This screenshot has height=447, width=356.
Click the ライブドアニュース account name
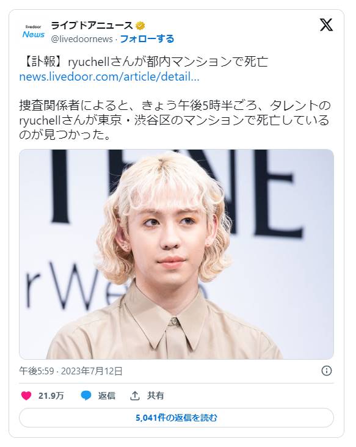tap(92, 26)
